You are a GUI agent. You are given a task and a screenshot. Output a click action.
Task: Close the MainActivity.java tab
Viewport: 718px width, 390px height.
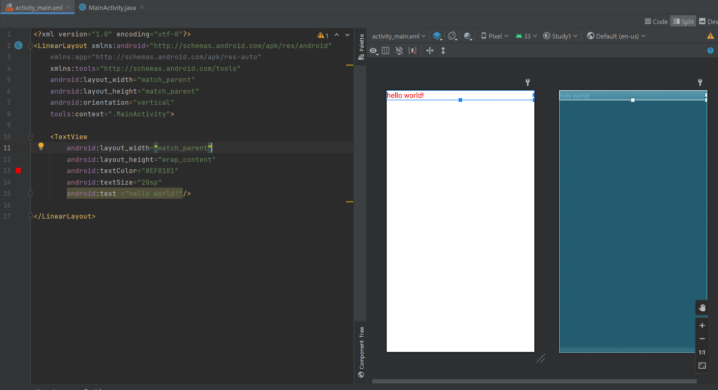(142, 7)
